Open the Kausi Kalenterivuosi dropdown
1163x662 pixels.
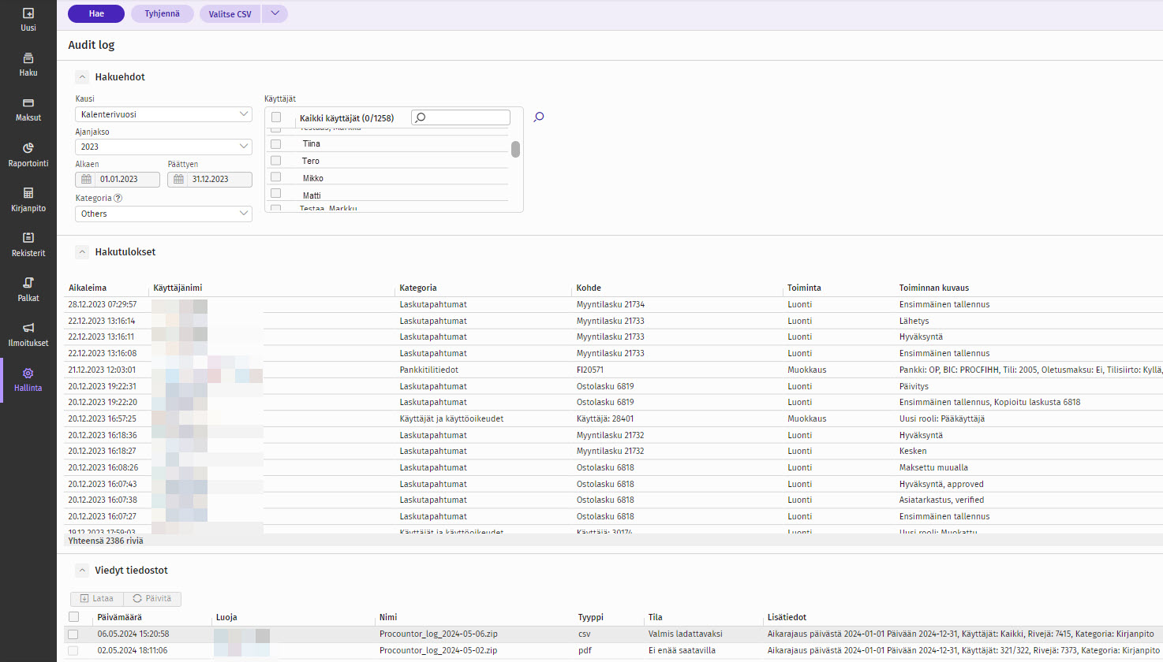(x=163, y=114)
